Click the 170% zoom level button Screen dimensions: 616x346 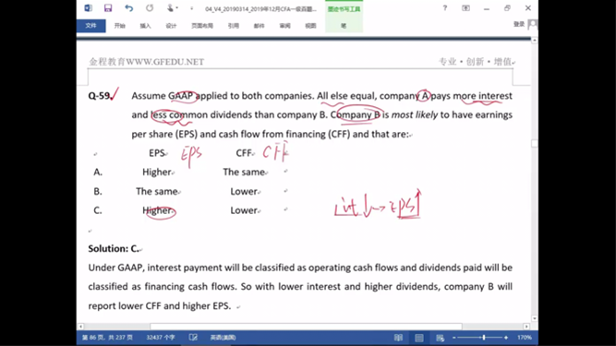tap(525, 338)
